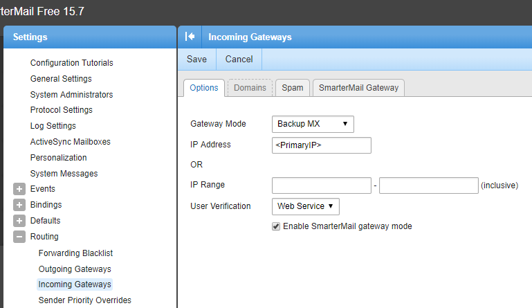Open Sender Priority Overrides page
Image resolution: width=532 pixels, height=308 pixels.
click(x=84, y=300)
